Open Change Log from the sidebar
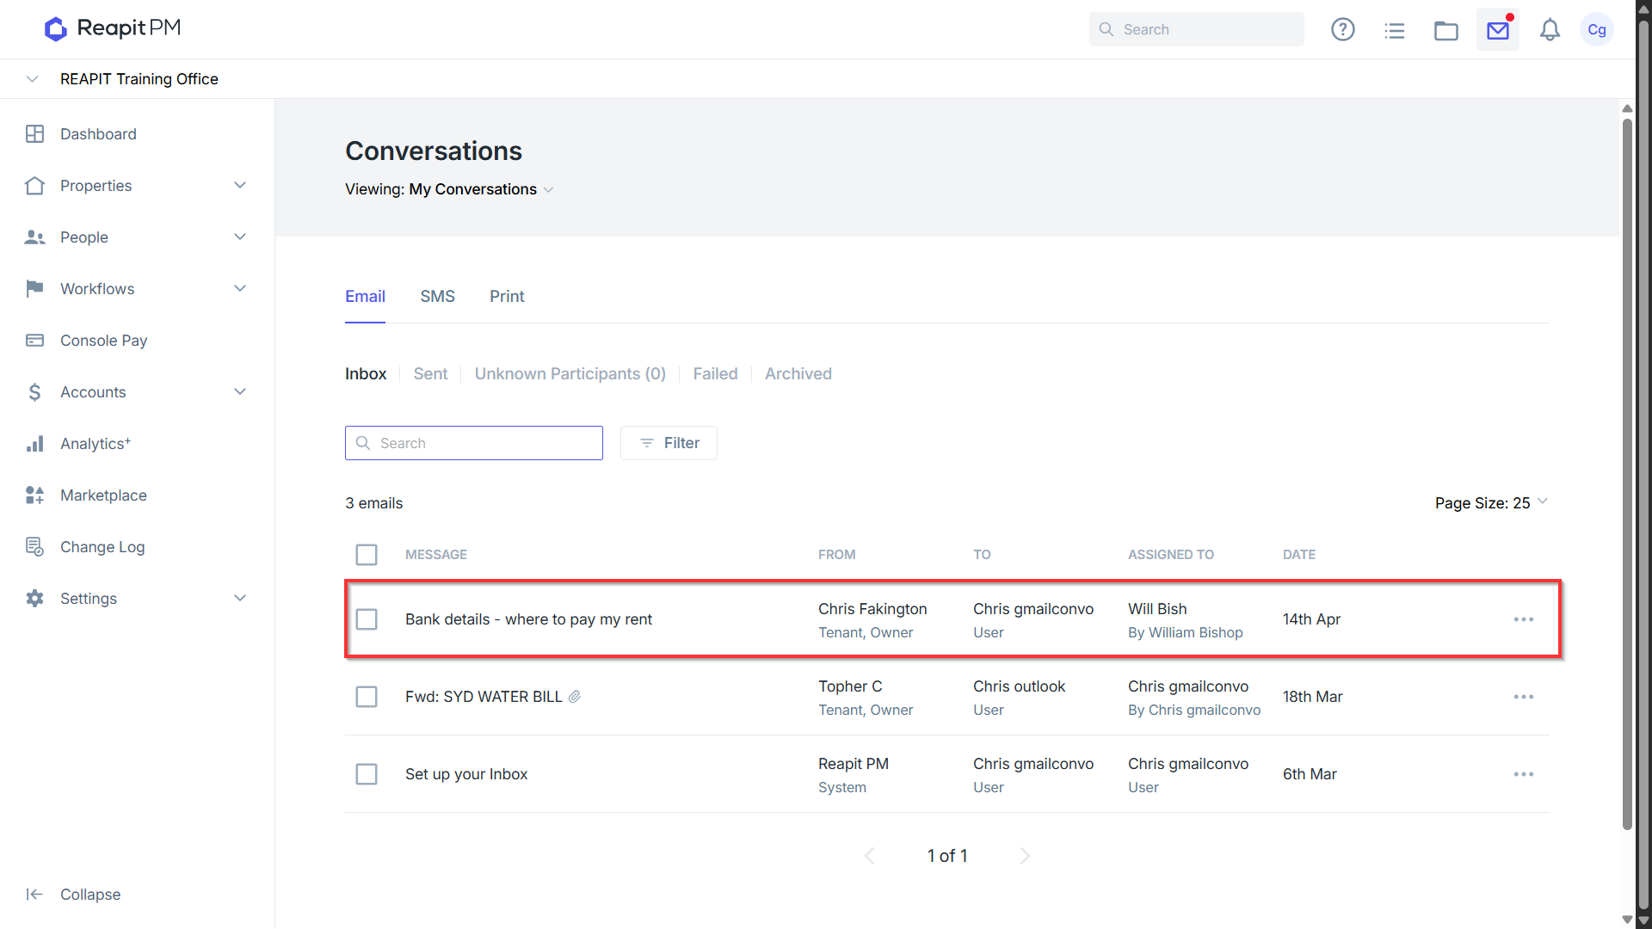This screenshot has width=1652, height=929. 102,547
